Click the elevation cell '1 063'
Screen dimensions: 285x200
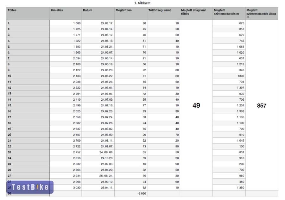(x=229, y=47)
